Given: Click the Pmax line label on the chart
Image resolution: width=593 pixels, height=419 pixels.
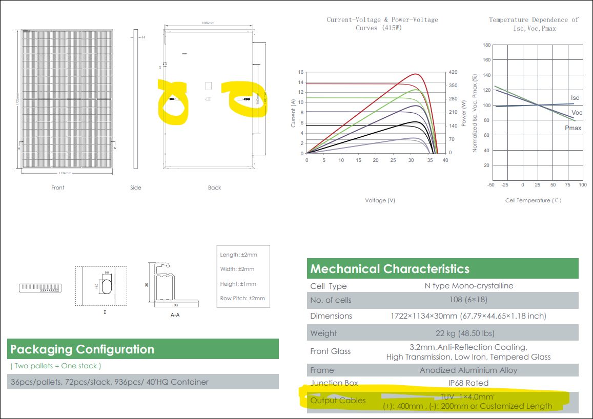Looking at the screenshot, I should click(x=573, y=128).
